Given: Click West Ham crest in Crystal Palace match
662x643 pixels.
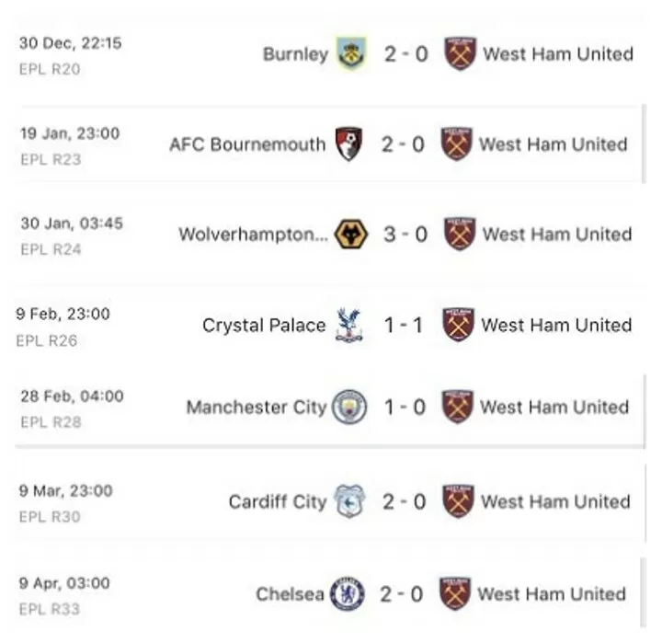Looking at the screenshot, I should [x=459, y=325].
